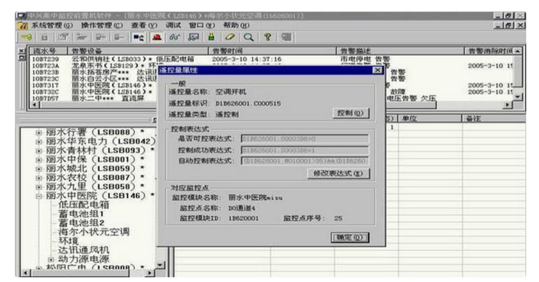Click the 自动控制表达式 input field
Image resolution: width=539 pixels, height=282 pixels.
tap(304, 160)
